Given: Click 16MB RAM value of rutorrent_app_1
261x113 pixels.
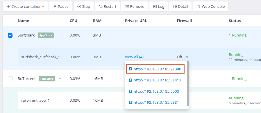Looking at the screenshot, I should pos(98,100).
